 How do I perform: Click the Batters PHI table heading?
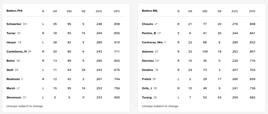14,11
